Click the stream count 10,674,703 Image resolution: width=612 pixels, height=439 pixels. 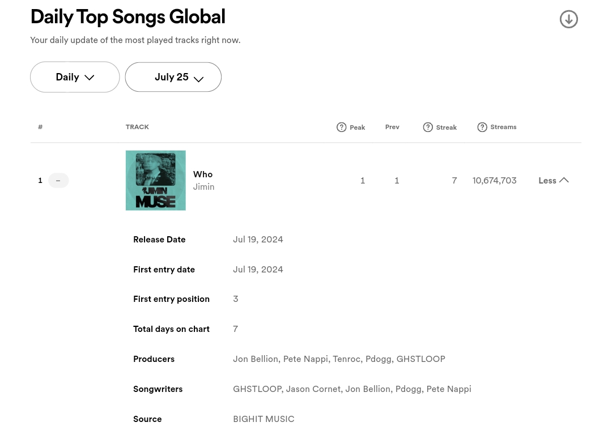[494, 181]
